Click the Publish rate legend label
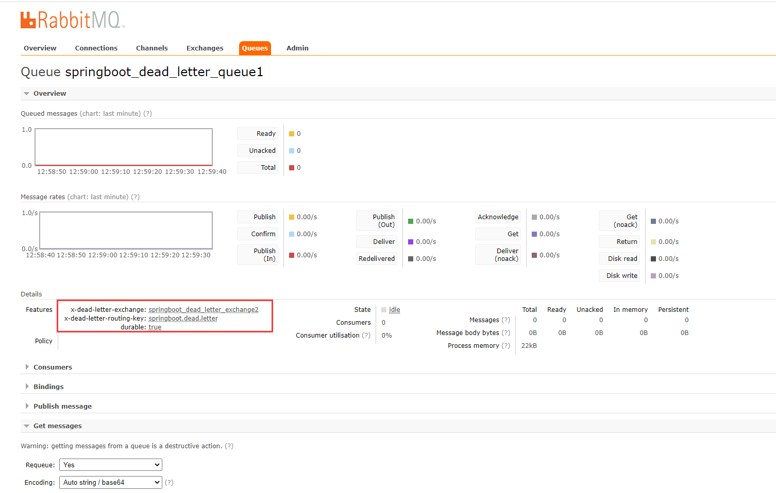 pos(258,217)
